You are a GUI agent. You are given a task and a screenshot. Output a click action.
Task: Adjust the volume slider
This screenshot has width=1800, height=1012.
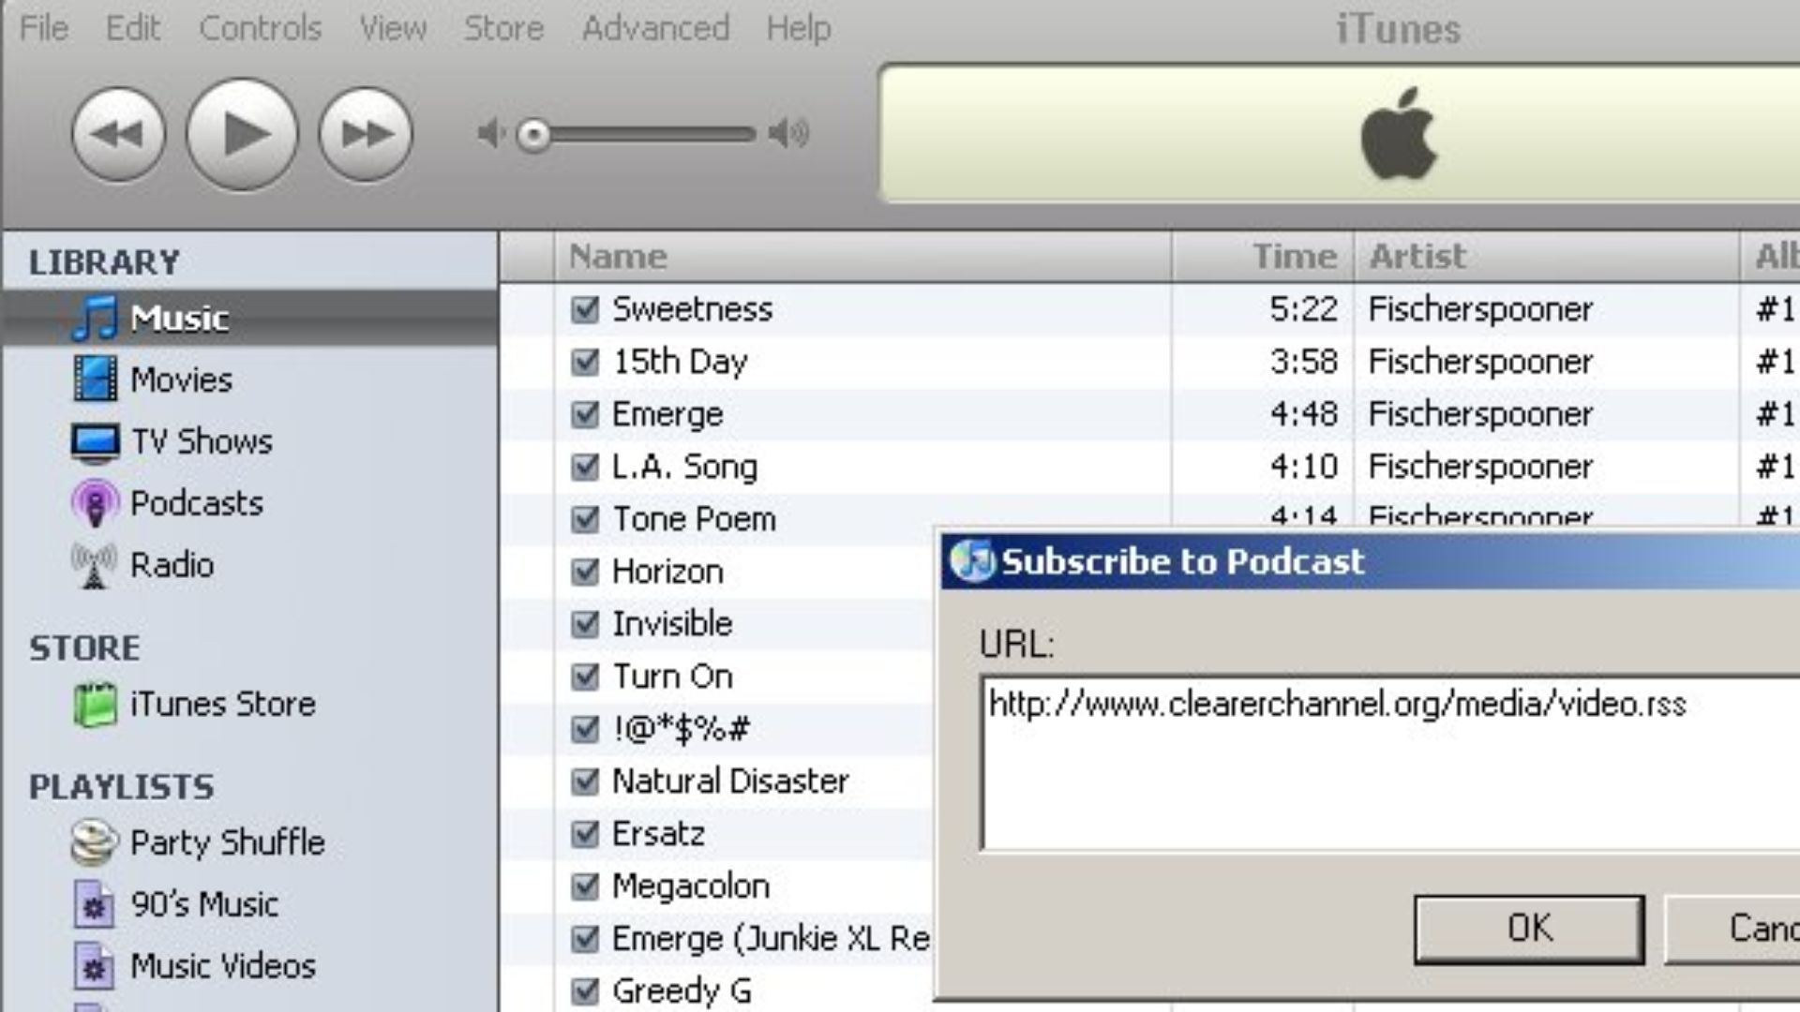pos(535,134)
